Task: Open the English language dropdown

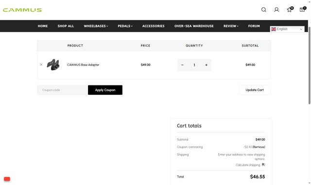Action: pyautogui.click(x=287, y=29)
